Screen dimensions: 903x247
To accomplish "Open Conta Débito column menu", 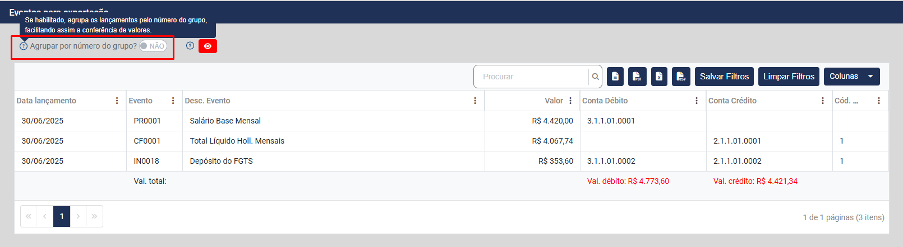I will (697, 101).
